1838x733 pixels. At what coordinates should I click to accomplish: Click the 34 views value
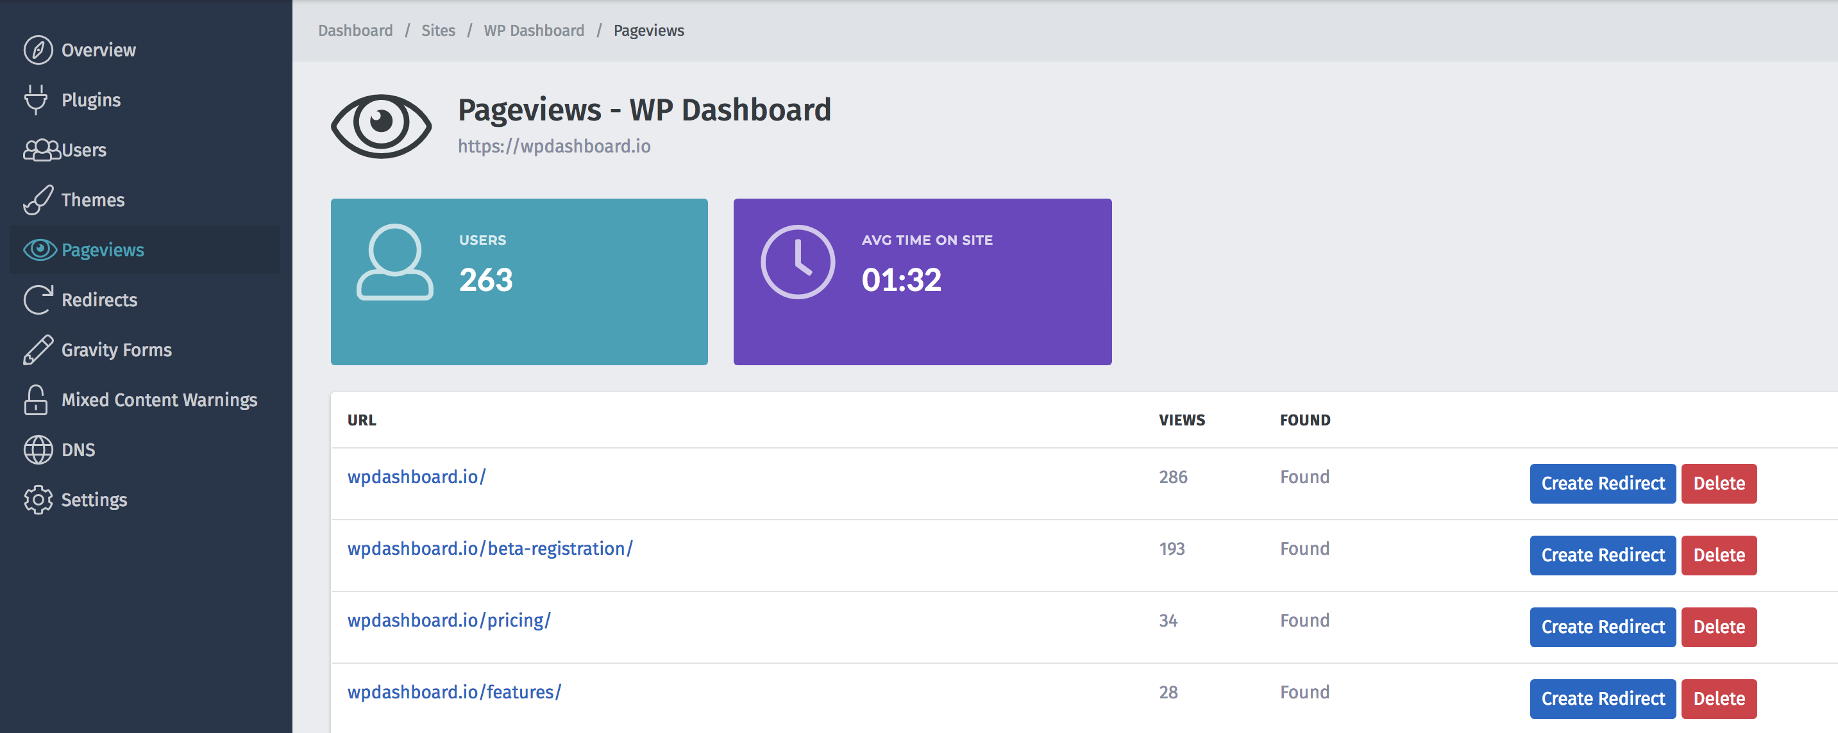point(1168,620)
